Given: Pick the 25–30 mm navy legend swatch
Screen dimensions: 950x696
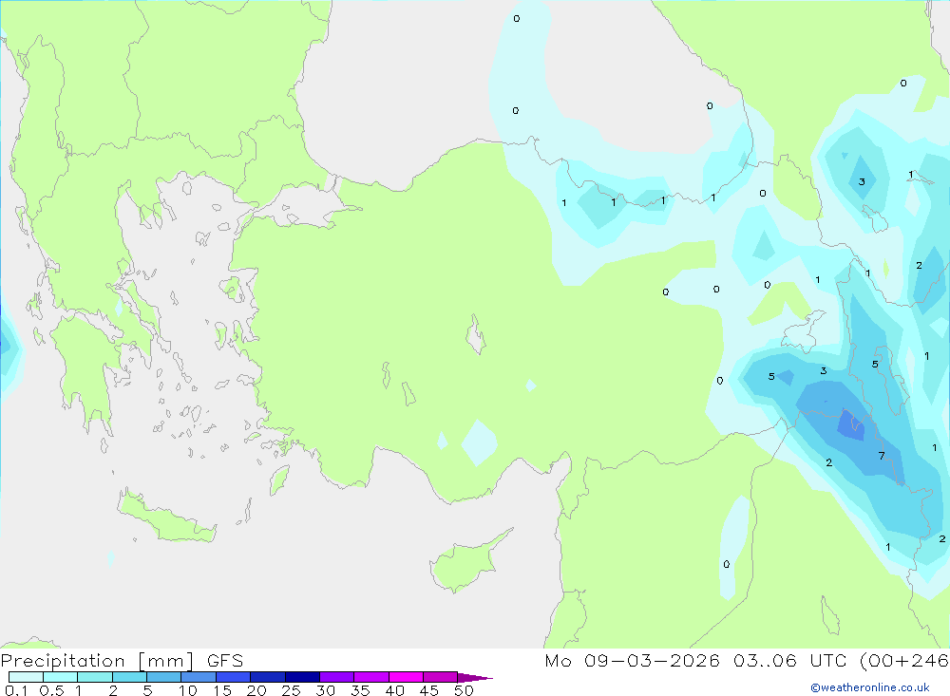Looking at the screenshot, I should click(302, 677).
